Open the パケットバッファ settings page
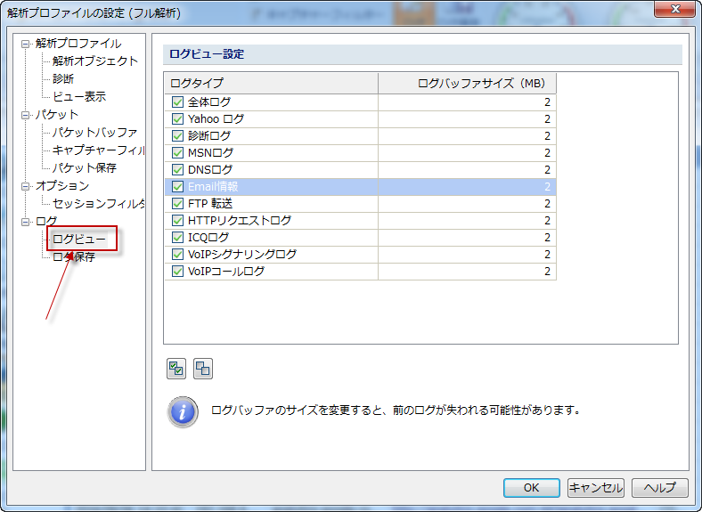Screen dimensions: 702x512 (x=94, y=133)
